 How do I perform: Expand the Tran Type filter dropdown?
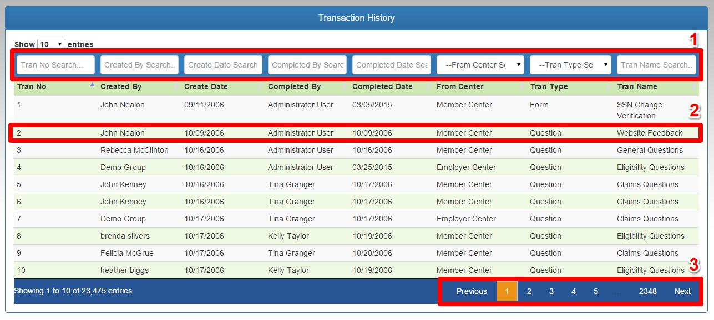tap(570, 65)
